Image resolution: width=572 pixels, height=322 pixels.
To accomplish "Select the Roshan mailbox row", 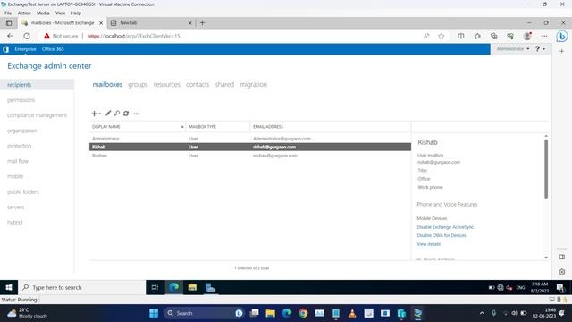I will pos(250,156).
